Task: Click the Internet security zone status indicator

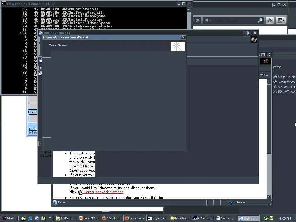Action: point(237,202)
